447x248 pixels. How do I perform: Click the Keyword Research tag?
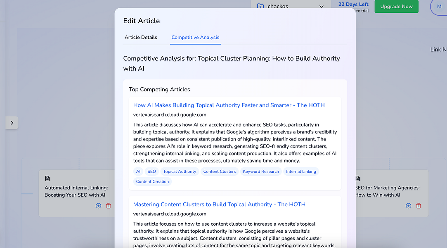pos(260,172)
